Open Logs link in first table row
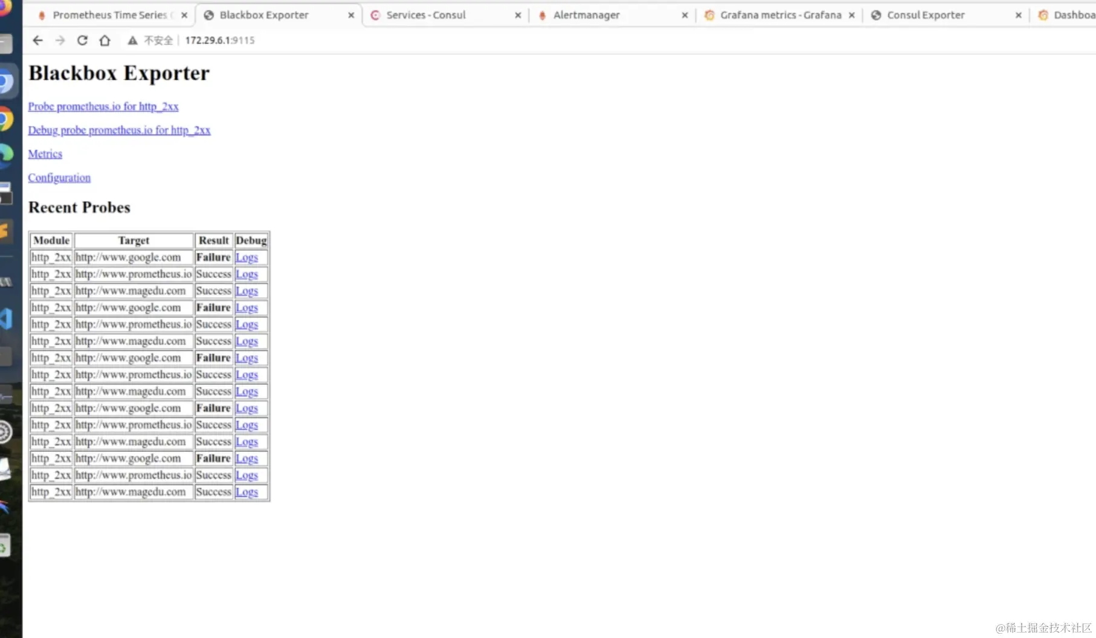This screenshot has height=638, width=1096. click(247, 257)
